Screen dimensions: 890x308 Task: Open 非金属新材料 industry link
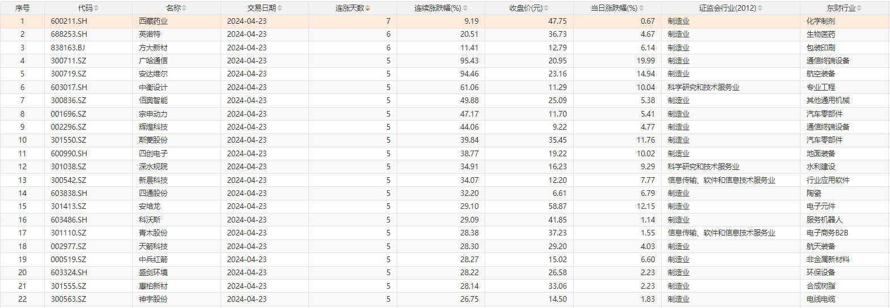(x=828, y=259)
